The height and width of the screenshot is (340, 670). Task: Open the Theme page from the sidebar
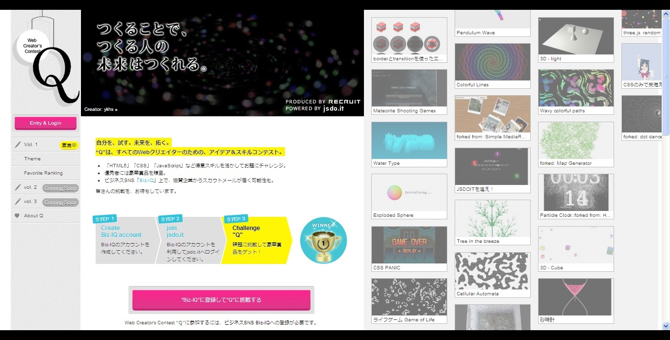[x=32, y=158]
